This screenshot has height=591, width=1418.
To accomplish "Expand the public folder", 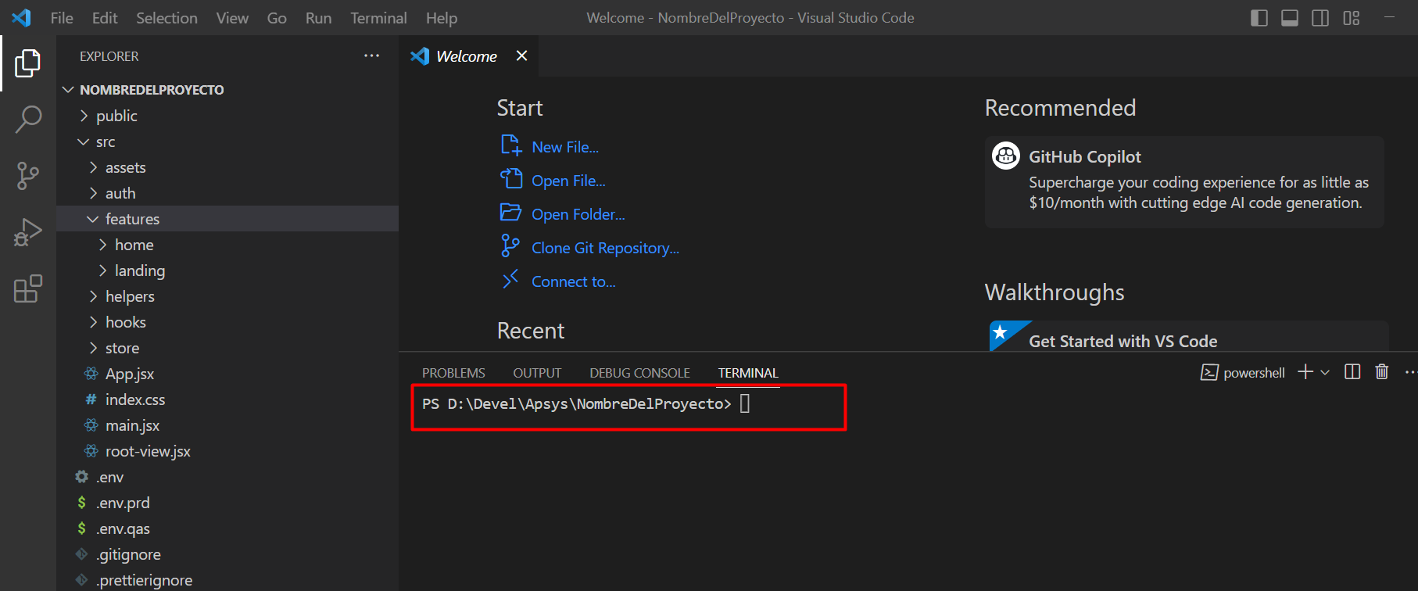I will coord(116,116).
